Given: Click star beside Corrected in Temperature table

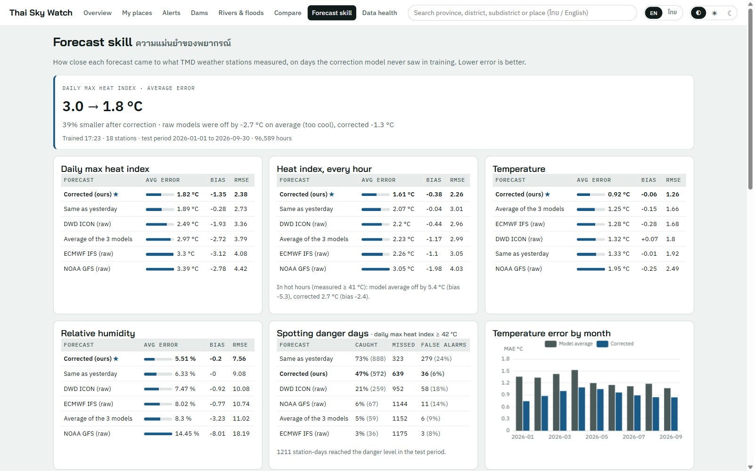Looking at the screenshot, I should point(548,194).
